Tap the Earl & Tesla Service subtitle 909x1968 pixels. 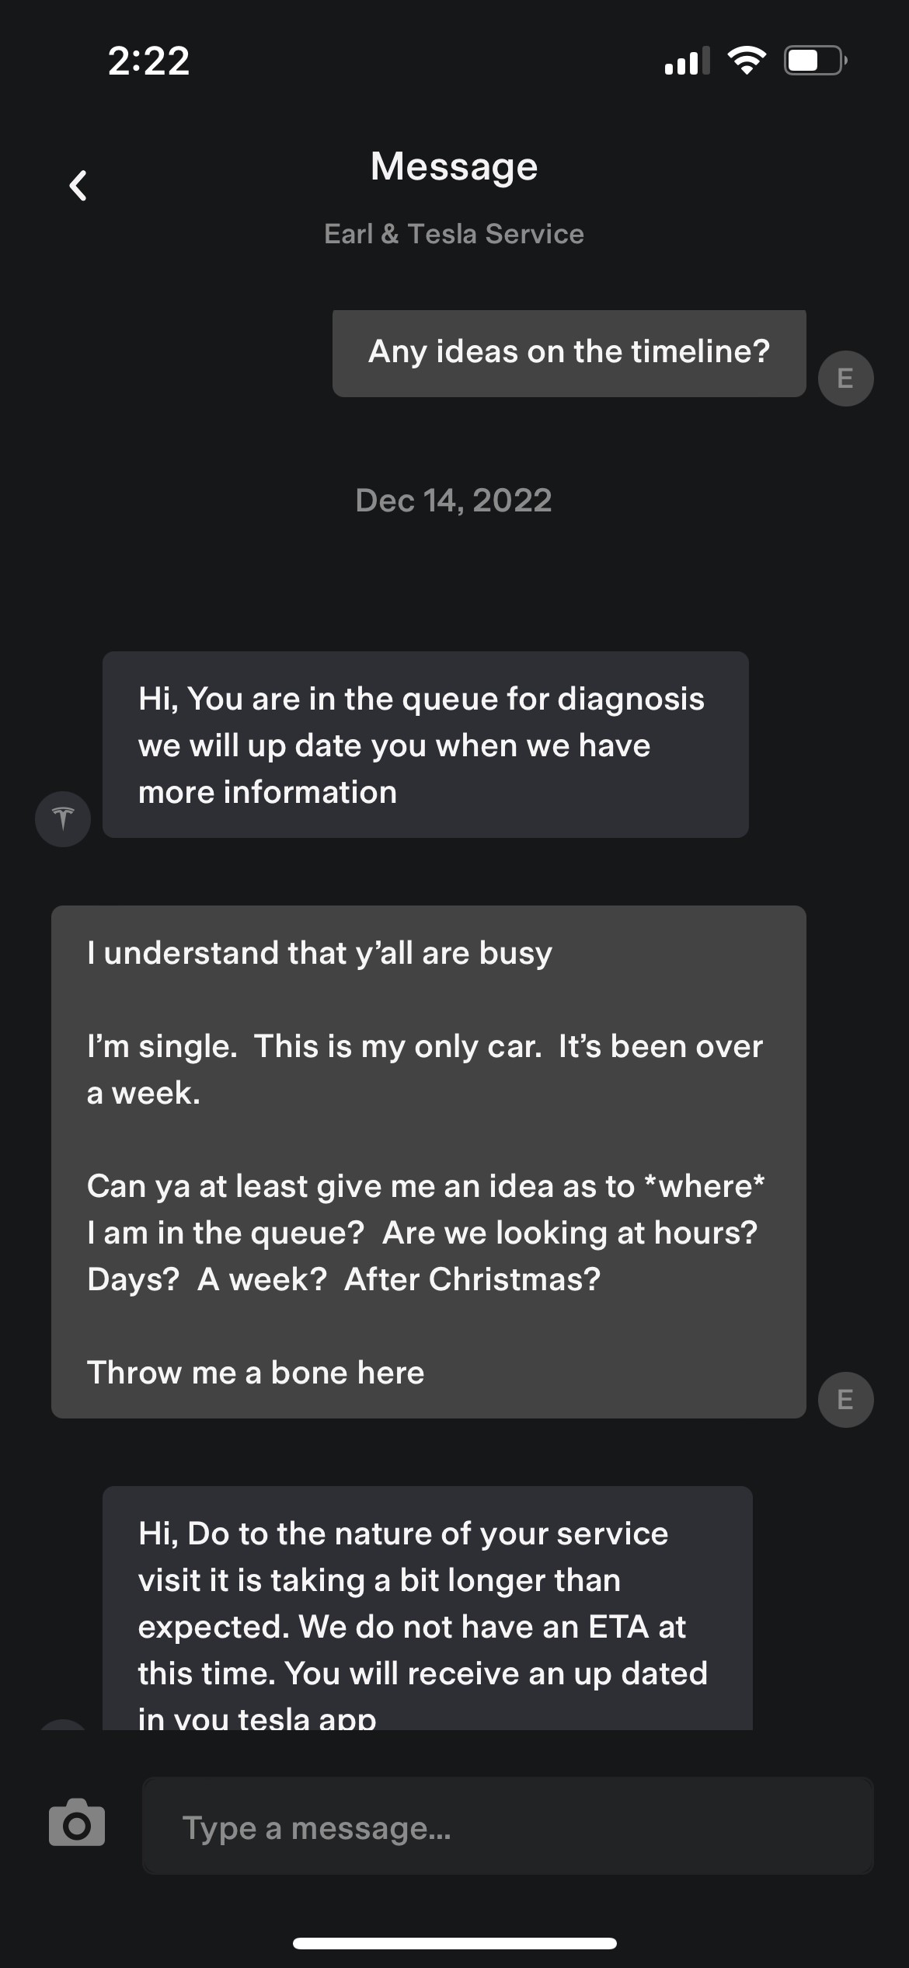454,234
